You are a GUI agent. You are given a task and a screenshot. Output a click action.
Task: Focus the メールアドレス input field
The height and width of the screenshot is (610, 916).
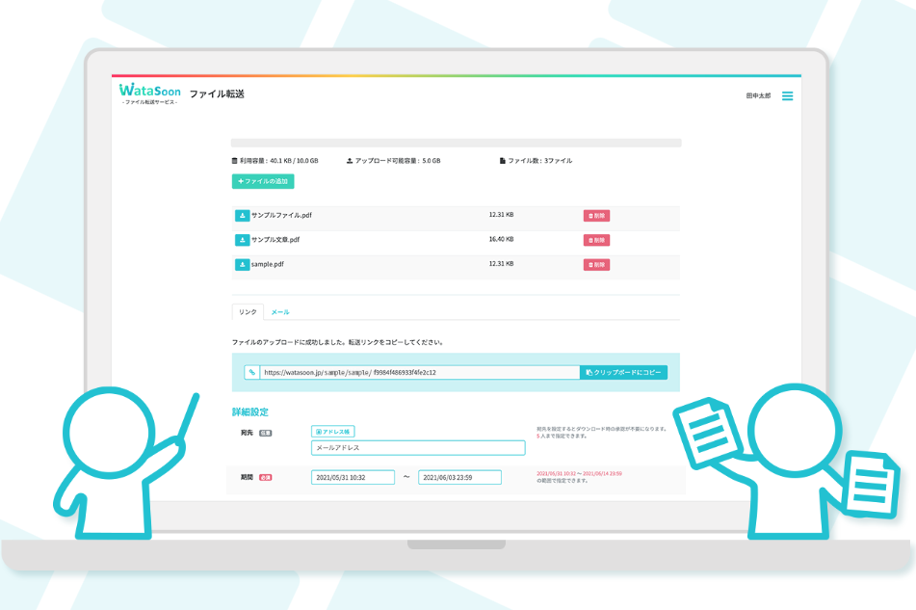(418, 448)
